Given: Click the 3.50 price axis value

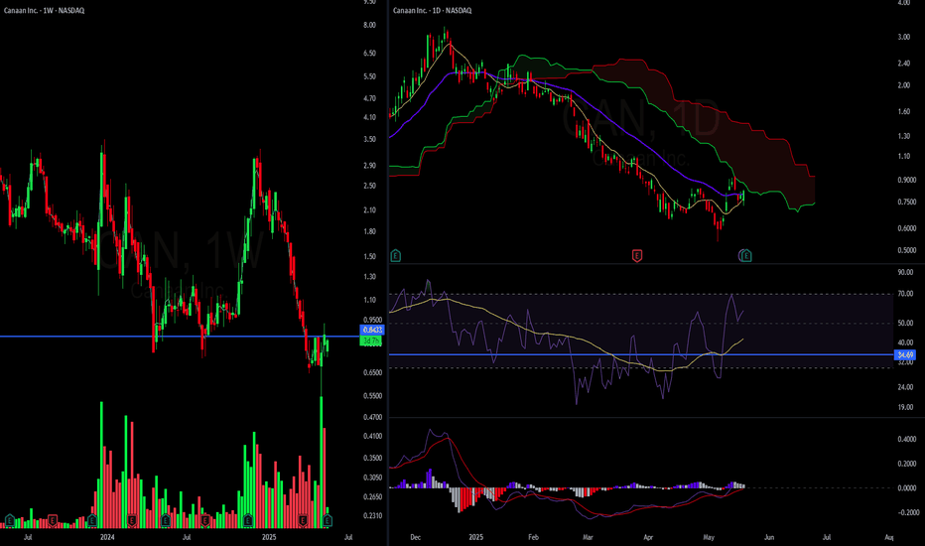Looking at the screenshot, I should 369,139.
